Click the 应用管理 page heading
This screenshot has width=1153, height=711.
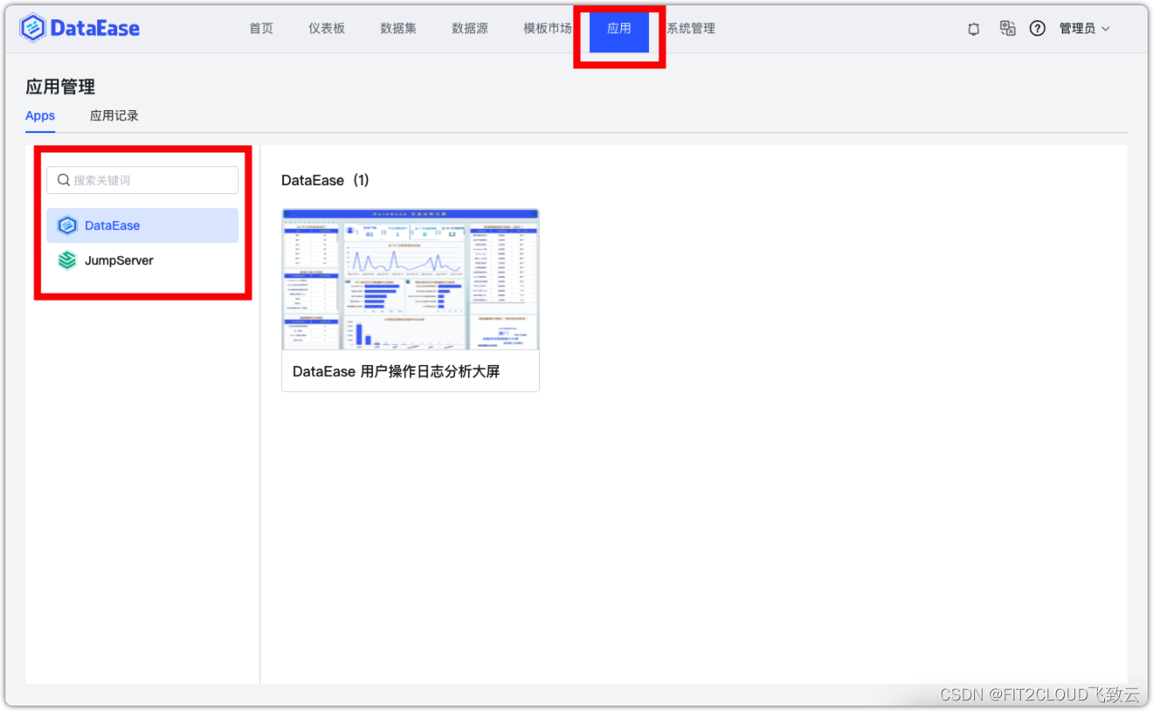(x=60, y=86)
